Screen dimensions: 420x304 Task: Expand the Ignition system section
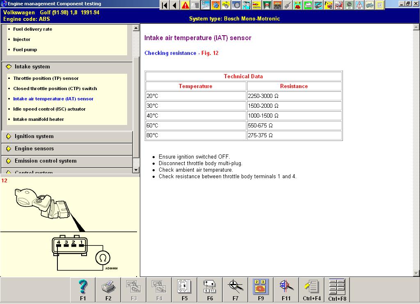[34, 136]
